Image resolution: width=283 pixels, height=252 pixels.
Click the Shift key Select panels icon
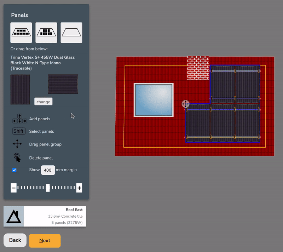point(18,131)
